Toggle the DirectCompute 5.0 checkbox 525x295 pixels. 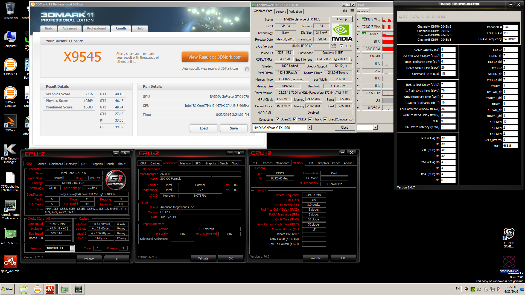(x=325, y=119)
